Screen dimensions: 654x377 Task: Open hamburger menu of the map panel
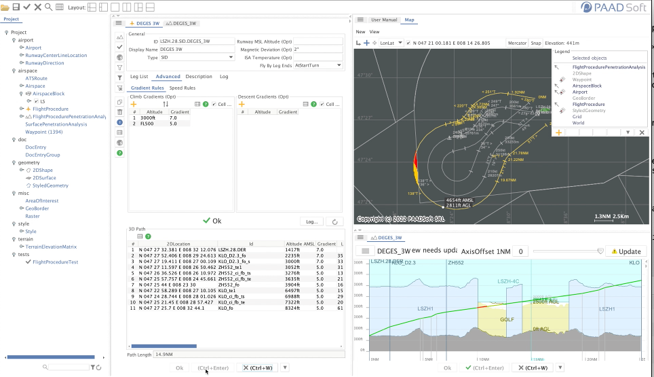coord(360,20)
